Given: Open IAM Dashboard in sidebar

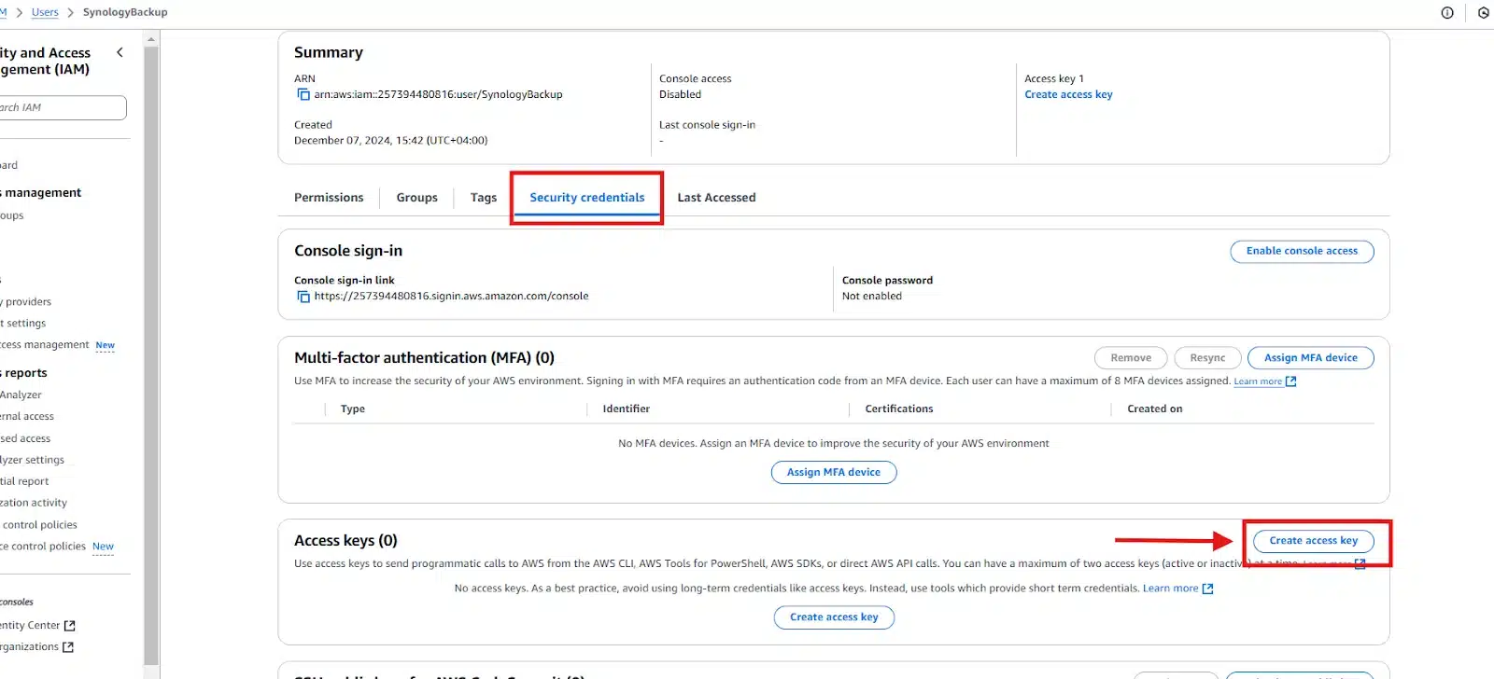Looking at the screenshot, I should point(9,165).
